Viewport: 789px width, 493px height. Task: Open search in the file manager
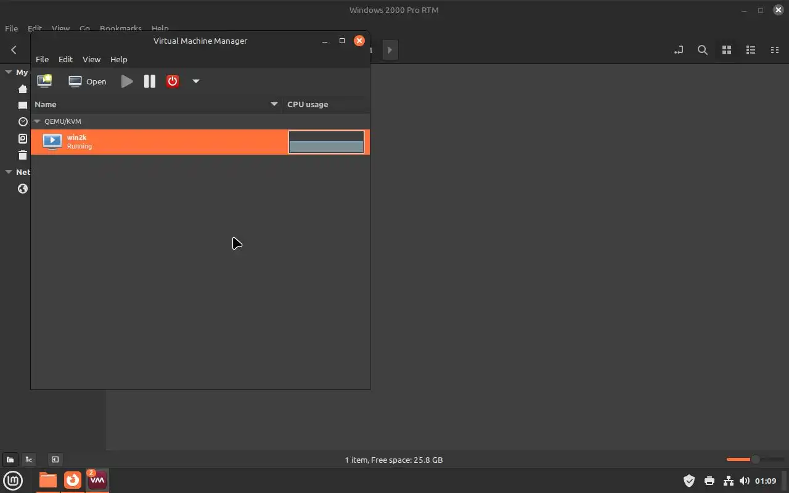[x=702, y=50]
